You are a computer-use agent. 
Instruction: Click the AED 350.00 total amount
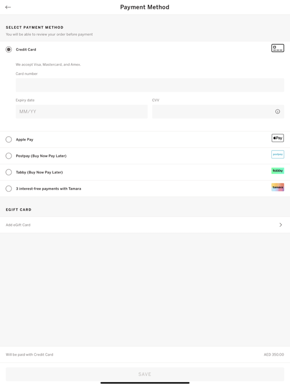(x=274, y=354)
